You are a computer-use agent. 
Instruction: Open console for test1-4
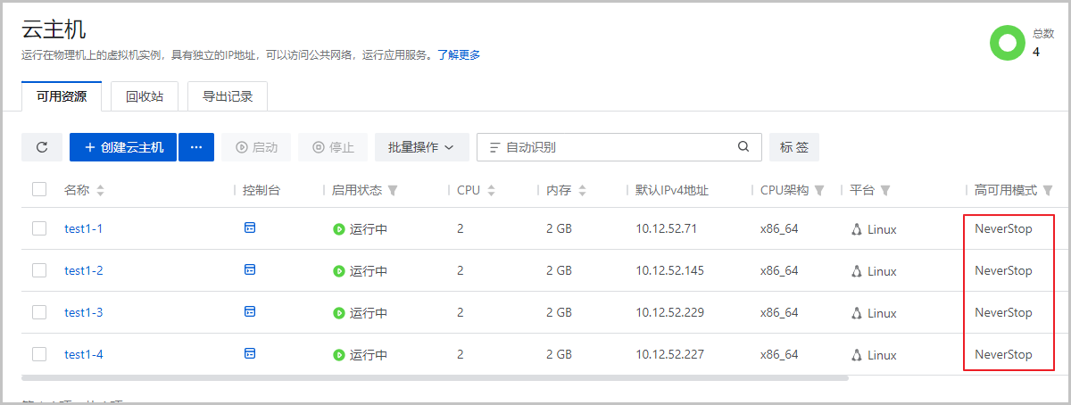click(250, 354)
